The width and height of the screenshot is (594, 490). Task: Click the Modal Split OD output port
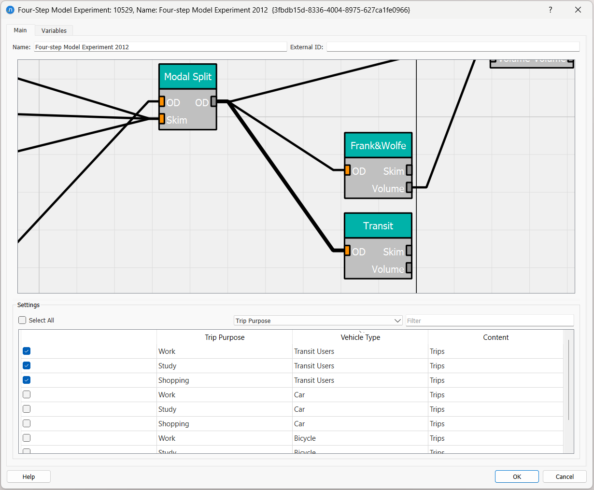(213, 102)
